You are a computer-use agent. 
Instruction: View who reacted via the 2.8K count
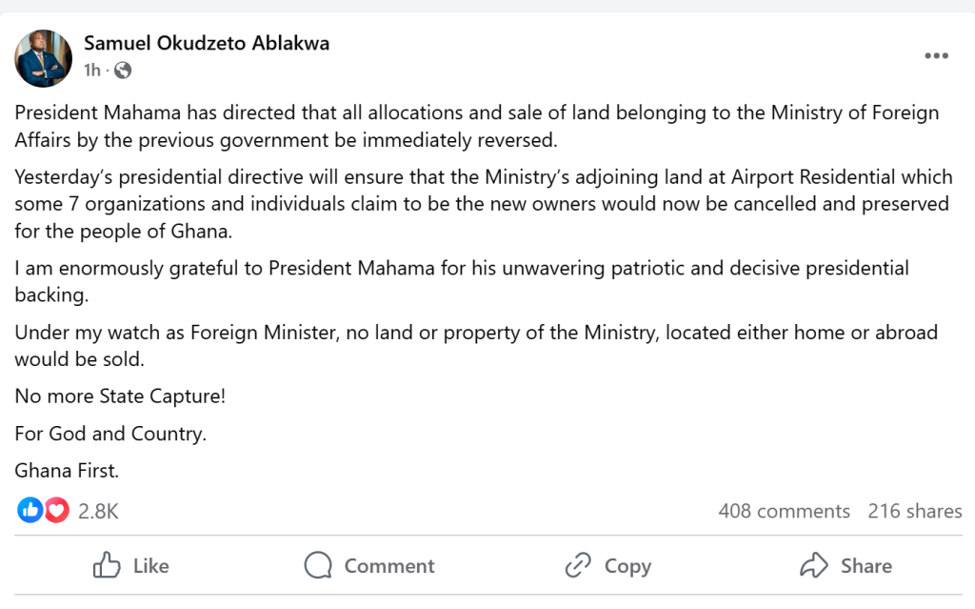point(98,511)
